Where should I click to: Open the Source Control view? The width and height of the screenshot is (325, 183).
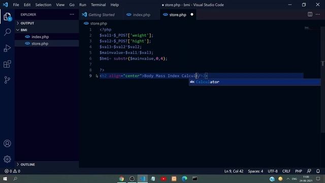(7, 80)
